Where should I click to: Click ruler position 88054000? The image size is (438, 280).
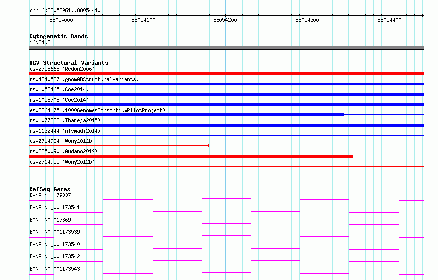pos(61,20)
